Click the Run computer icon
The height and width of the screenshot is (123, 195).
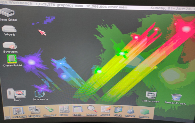pos(16,93)
